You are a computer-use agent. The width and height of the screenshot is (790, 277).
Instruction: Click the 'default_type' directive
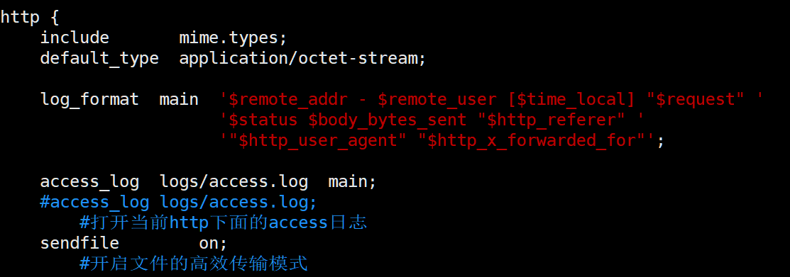click(x=99, y=59)
